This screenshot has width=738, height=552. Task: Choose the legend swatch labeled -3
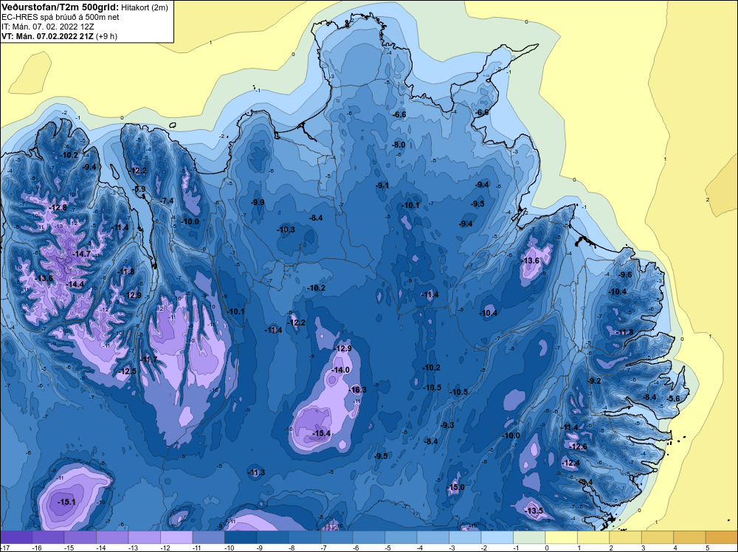coord(464,537)
